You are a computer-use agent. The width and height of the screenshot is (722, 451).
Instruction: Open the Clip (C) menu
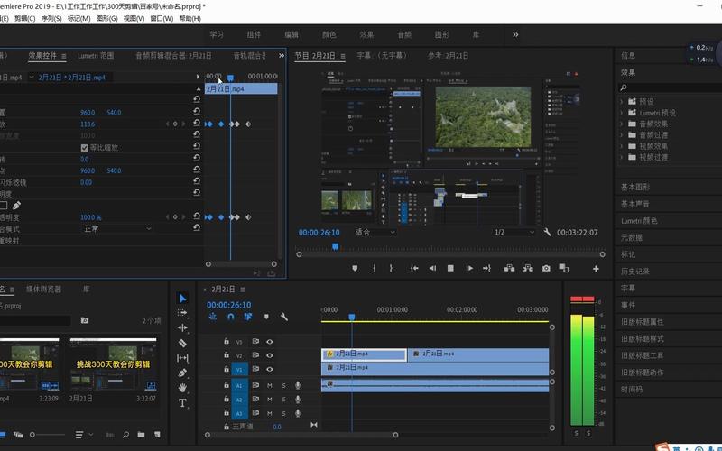coord(24,18)
